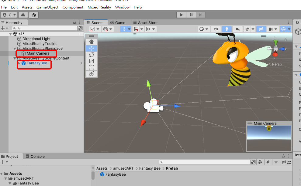This screenshot has width=301, height=186.
Task: Open effects dropdown arrow
Action: pyautogui.click(x=253, y=29)
